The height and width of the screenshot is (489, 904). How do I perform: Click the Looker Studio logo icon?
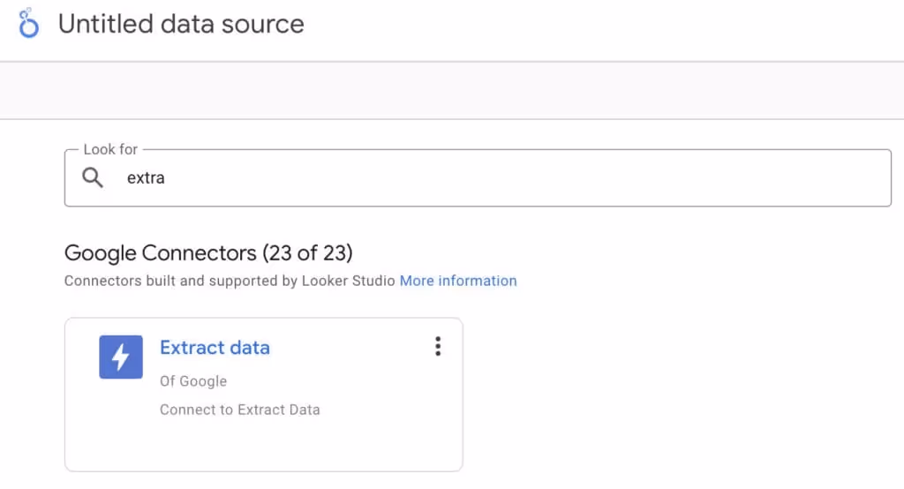[x=28, y=24]
